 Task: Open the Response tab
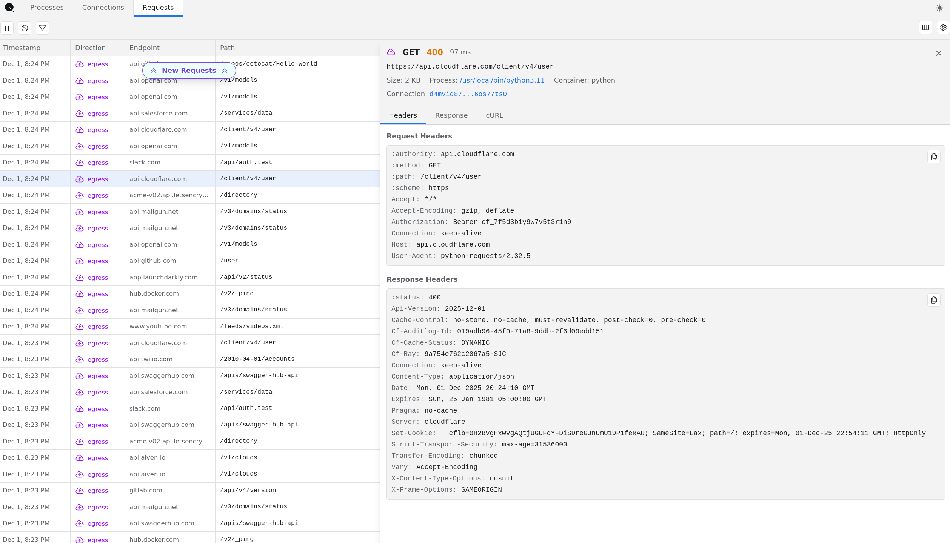(451, 115)
